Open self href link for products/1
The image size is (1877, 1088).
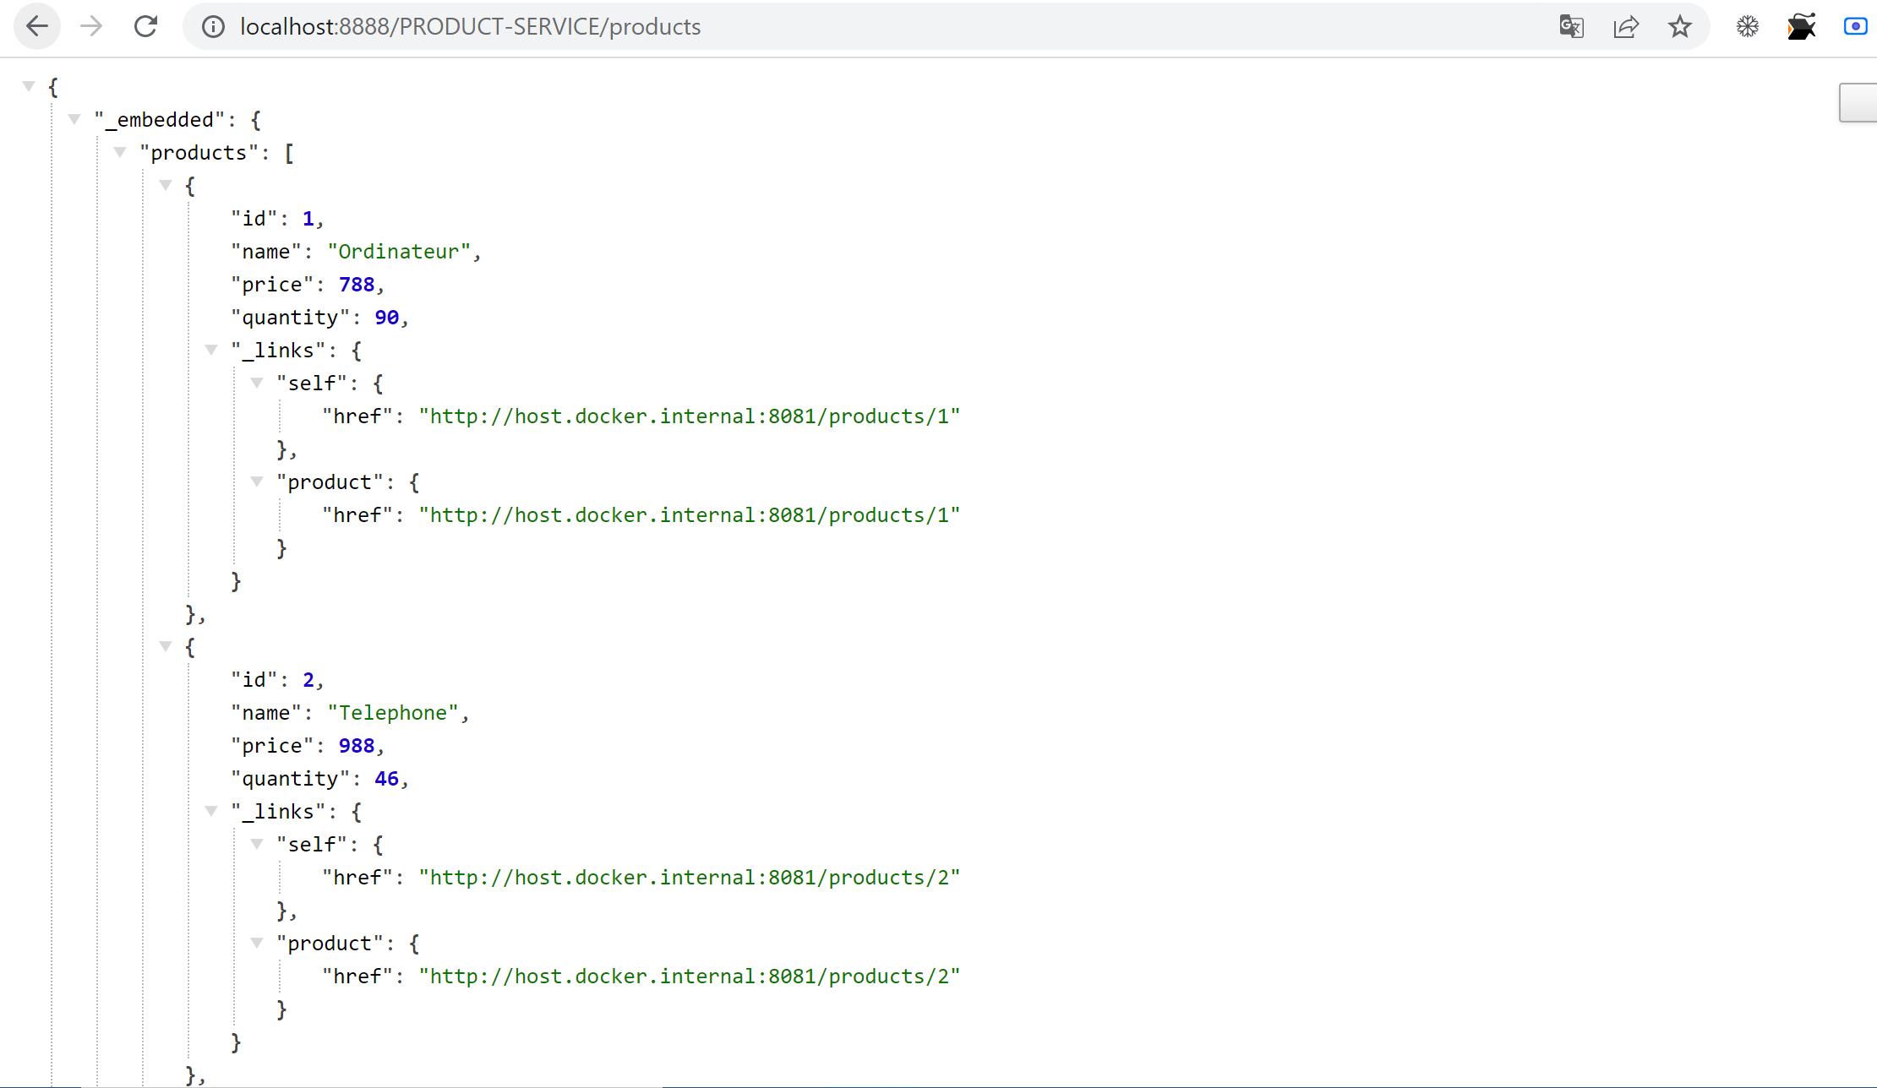click(x=690, y=416)
